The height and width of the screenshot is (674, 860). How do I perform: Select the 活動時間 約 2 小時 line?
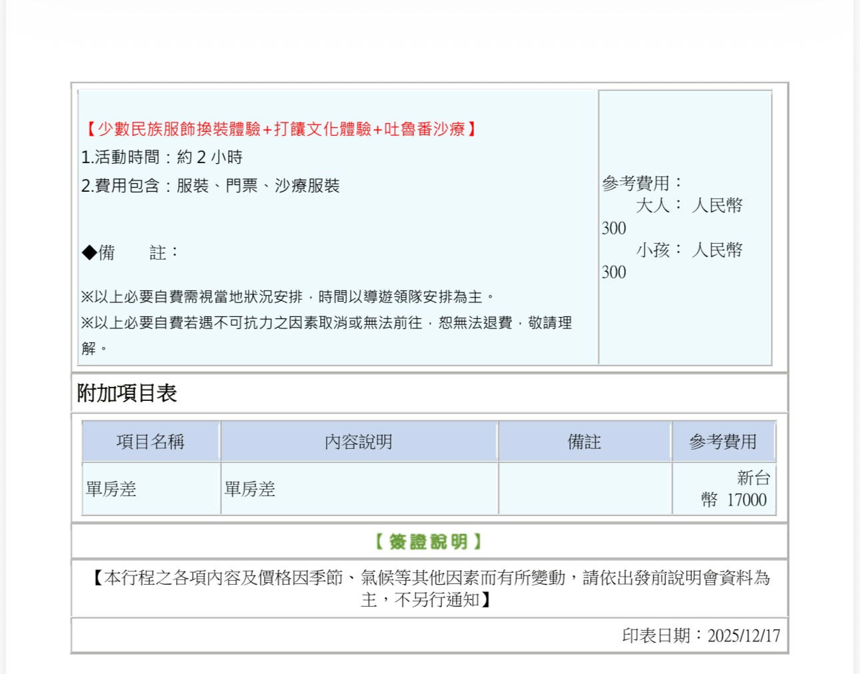pos(162,157)
